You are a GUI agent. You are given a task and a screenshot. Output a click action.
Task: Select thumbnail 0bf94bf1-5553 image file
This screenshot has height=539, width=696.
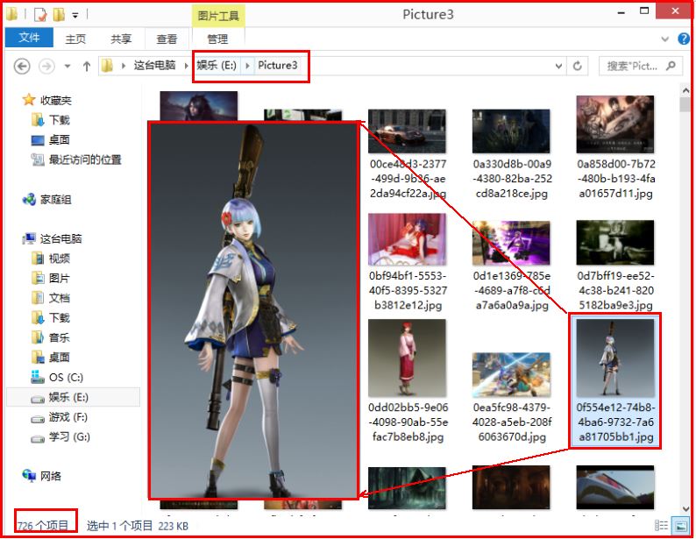coord(407,239)
